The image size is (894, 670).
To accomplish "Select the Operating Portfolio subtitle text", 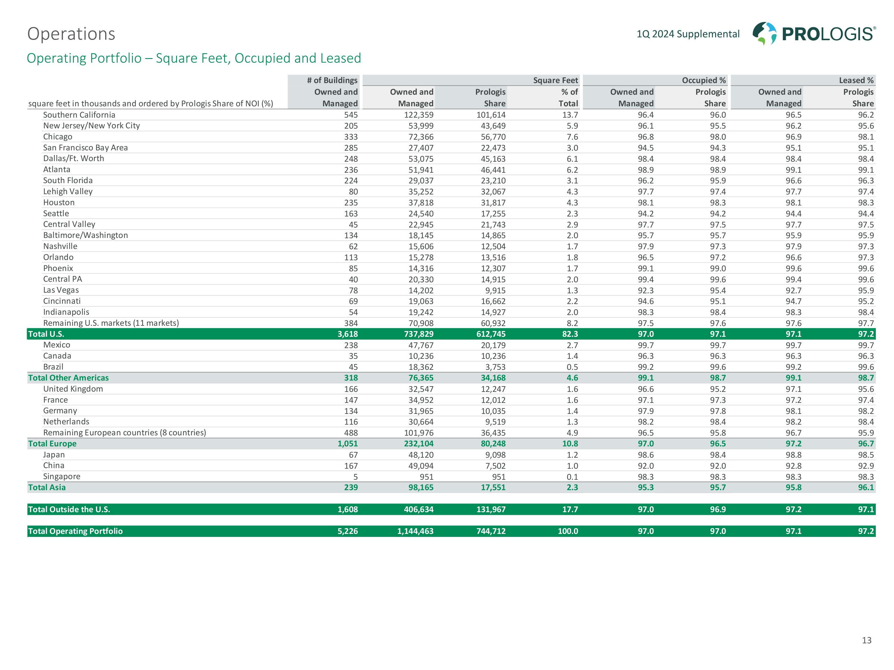I will [194, 58].
